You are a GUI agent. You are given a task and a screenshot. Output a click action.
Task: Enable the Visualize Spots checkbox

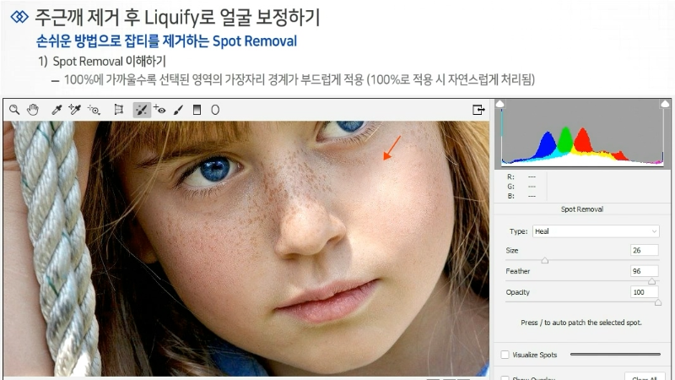coord(505,355)
